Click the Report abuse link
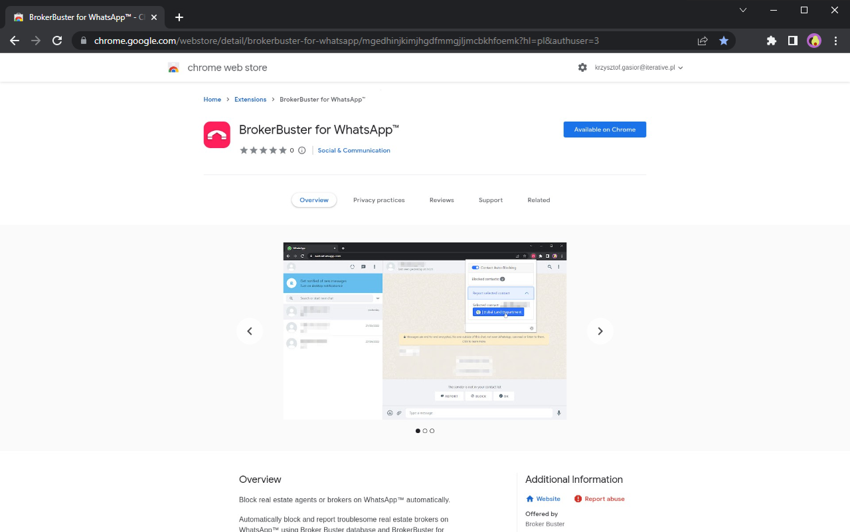This screenshot has width=850, height=532. click(600, 499)
